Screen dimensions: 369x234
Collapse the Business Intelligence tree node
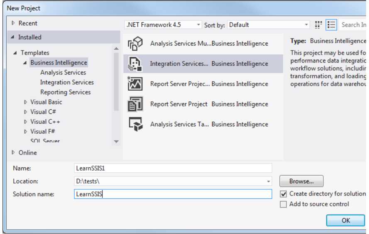(25, 63)
